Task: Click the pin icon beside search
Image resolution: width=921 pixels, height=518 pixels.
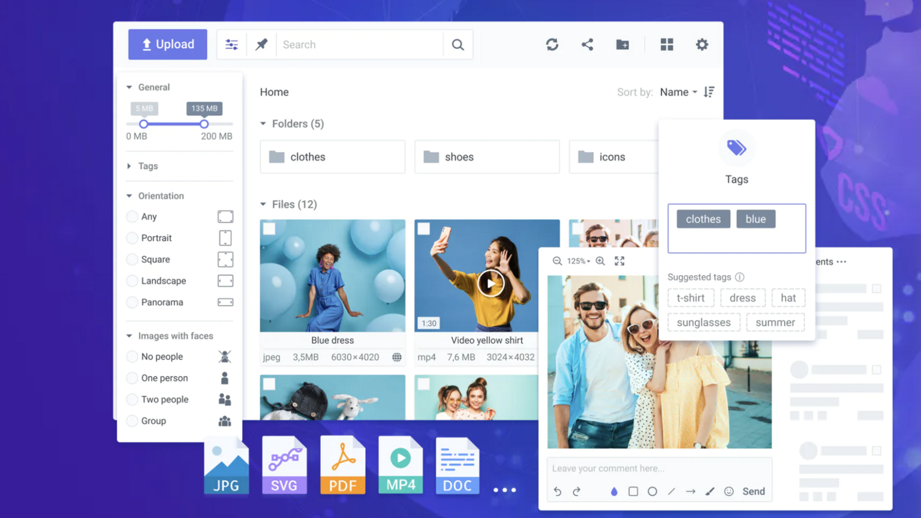Action: pyautogui.click(x=261, y=44)
